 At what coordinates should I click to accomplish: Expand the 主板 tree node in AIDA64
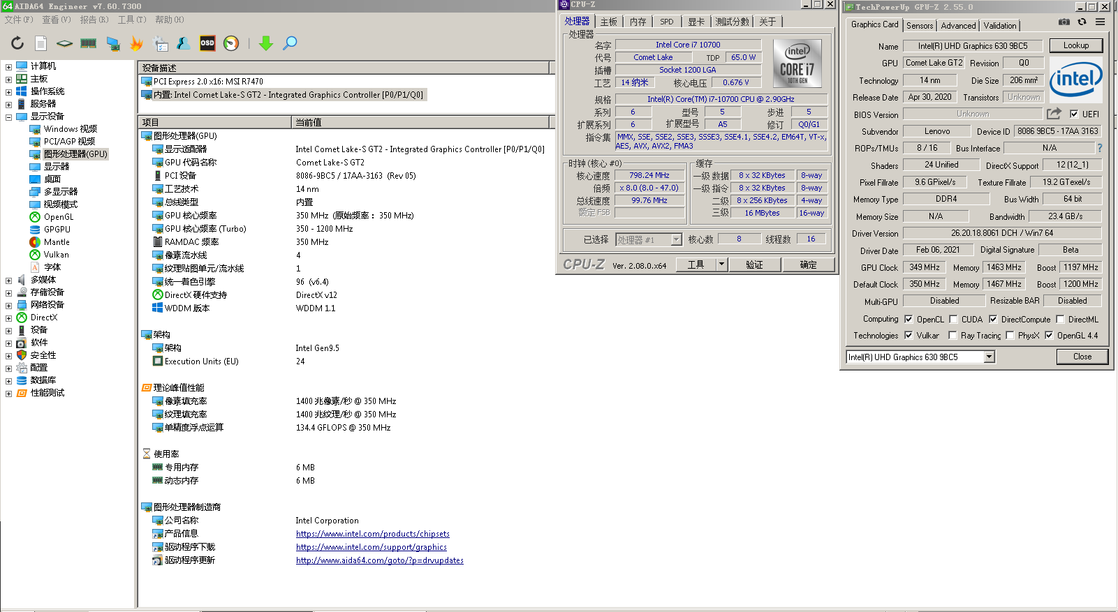(8, 80)
